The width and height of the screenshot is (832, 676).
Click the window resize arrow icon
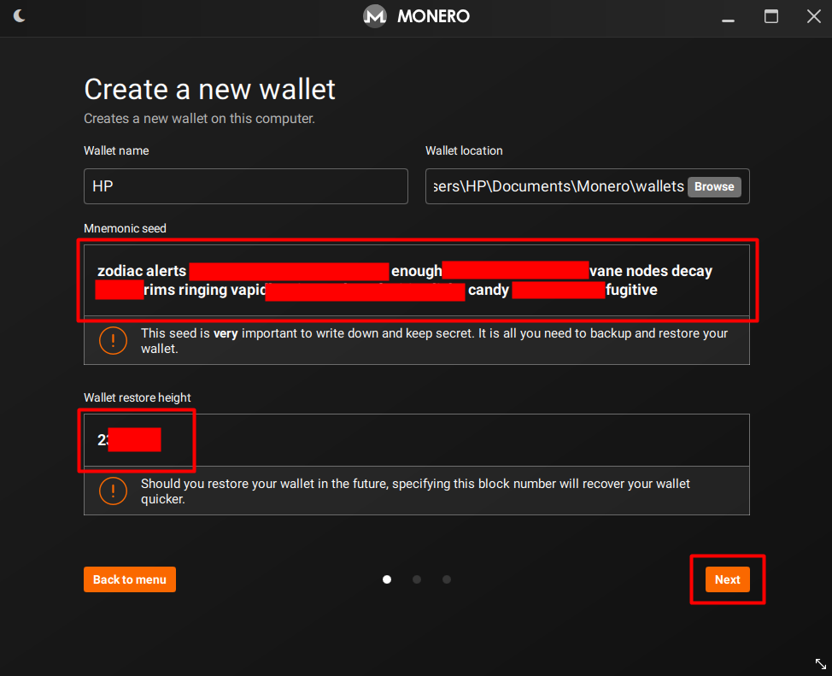820,663
